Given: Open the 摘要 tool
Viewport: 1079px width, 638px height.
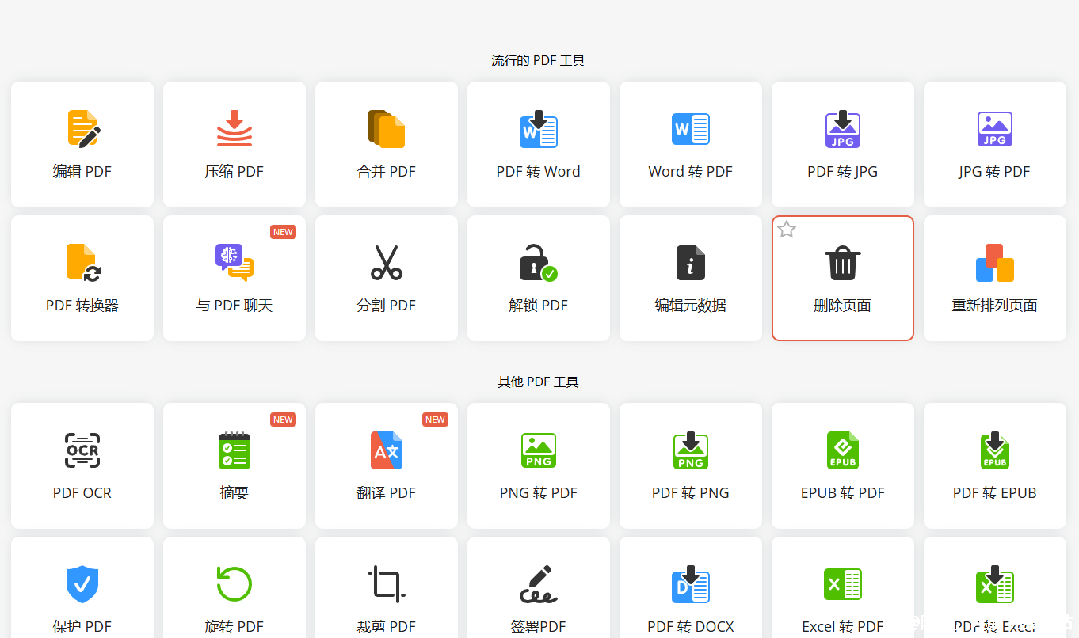Looking at the screenshot, I should pyautogui.click(x=234, y=465).
